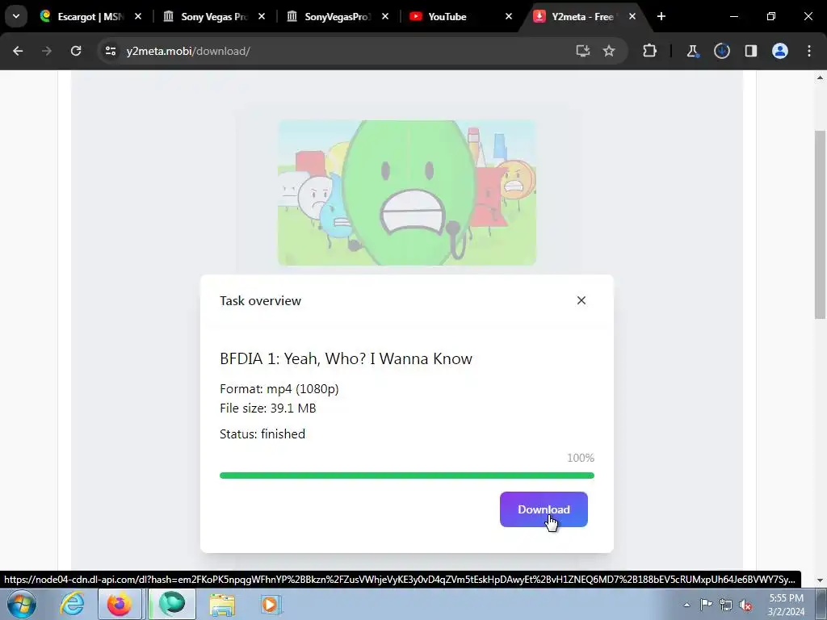Close the Sony Vegas Pro tab
Screen dimensions: 827x620
[x=262, y=17]
